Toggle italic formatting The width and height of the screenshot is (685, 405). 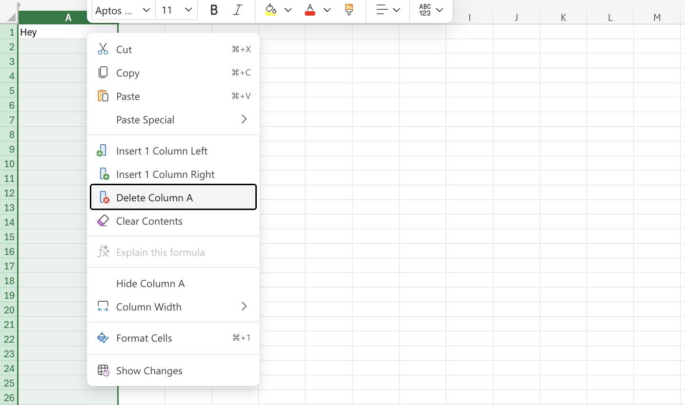(x=238, y=10)
